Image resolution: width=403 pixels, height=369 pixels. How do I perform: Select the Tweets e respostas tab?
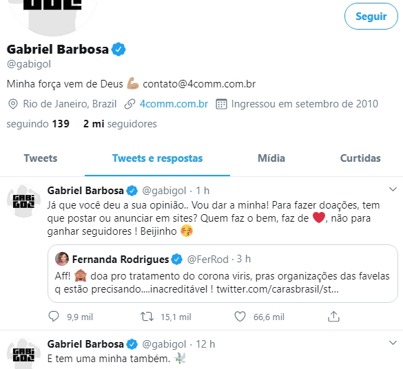click(157, 158)
